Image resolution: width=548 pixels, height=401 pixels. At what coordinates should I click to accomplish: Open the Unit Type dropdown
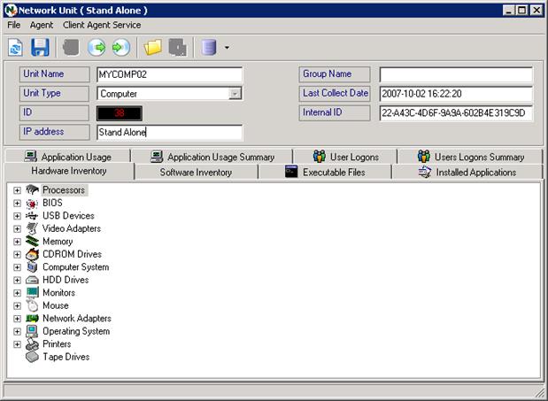click(x=235, y=94)
